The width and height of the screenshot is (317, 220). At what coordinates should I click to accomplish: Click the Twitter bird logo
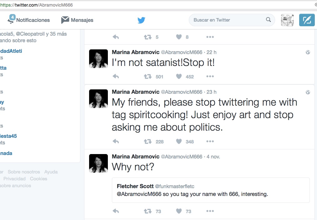pos(141,20)
